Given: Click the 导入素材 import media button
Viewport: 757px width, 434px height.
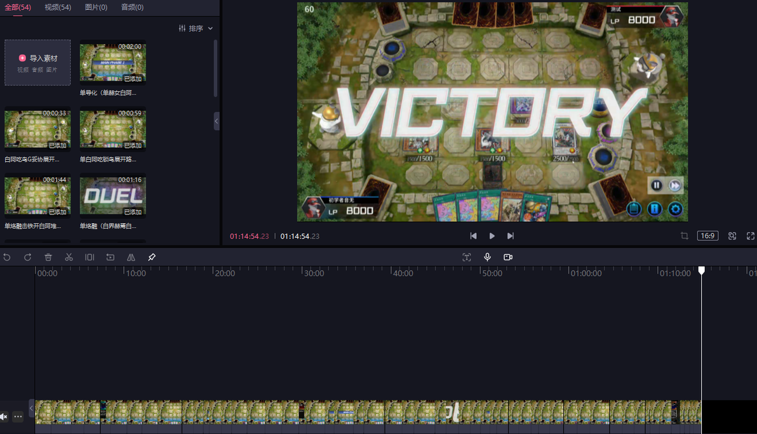Looking at the screenshot, I should click(37, 63).
